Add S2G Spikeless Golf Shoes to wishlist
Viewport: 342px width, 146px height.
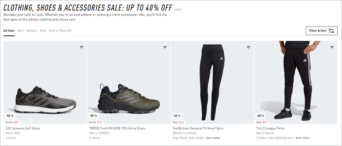pos(81,47)
